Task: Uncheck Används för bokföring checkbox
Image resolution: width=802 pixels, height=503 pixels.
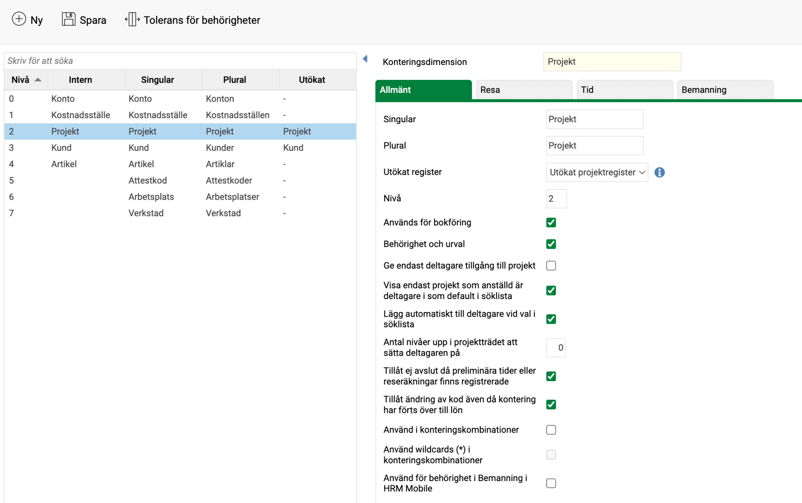Action: 551,222
